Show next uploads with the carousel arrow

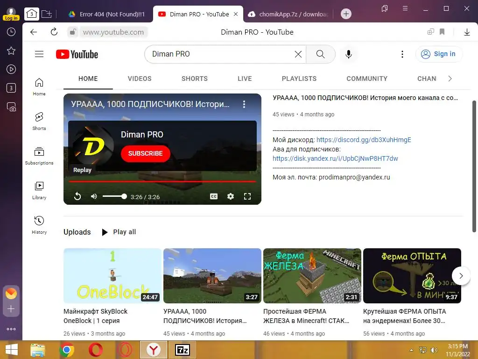point(461,276)
